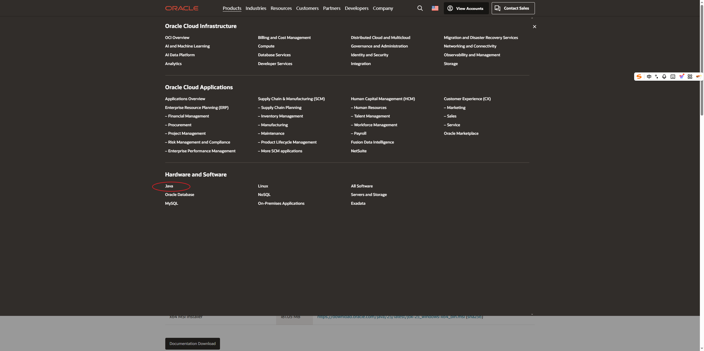
Task: Open the Products menu
Action: click(232, 8)
